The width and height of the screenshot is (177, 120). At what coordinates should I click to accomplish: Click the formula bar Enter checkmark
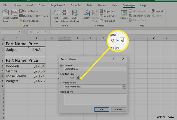(x=38, y=32)
